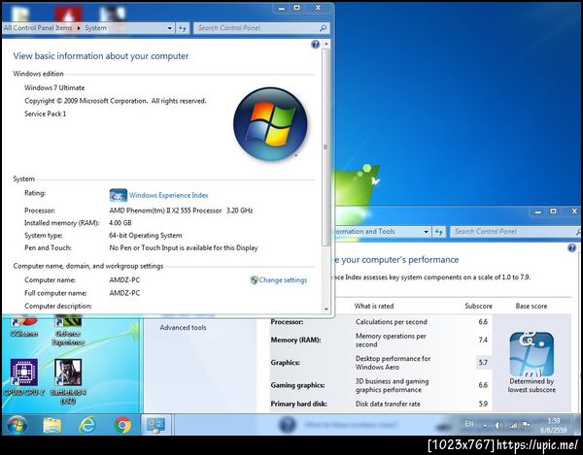
Task: Open Action Center flag icon
Action: [526, 425]
